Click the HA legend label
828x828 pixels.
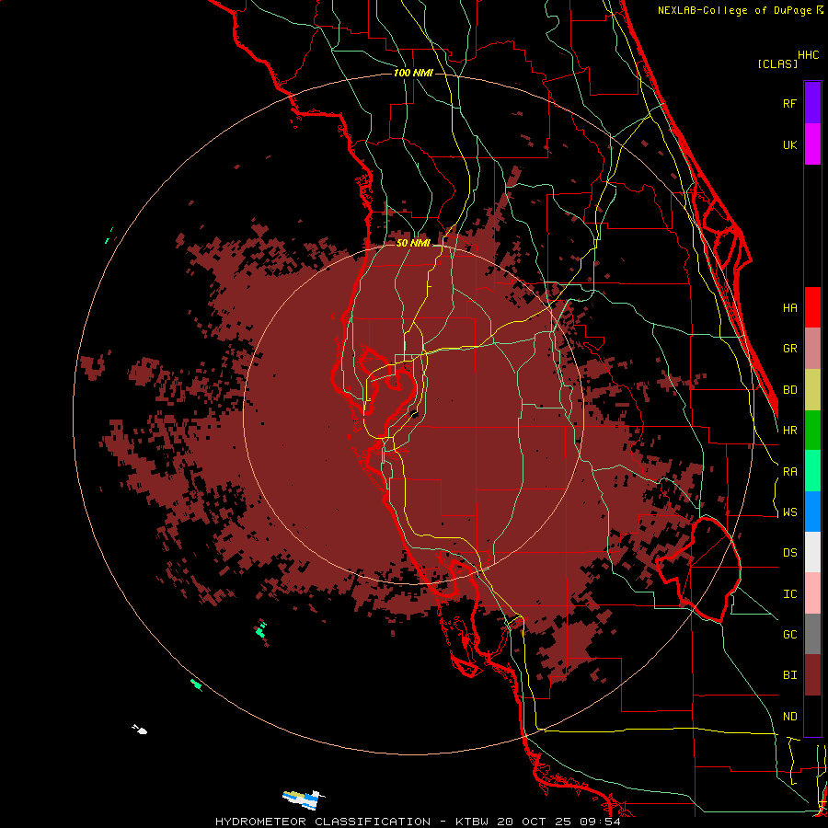tap(790, 308)
